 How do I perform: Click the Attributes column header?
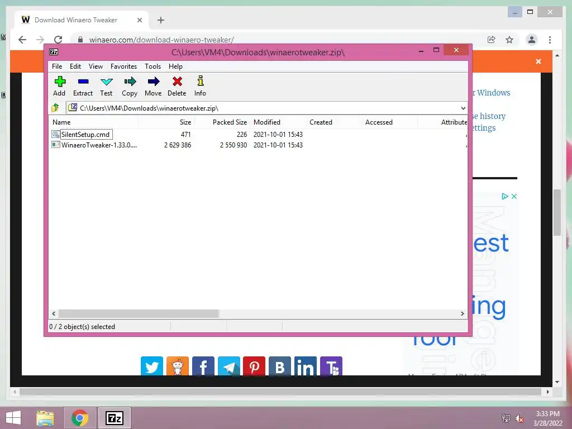[x=442, y=122]
